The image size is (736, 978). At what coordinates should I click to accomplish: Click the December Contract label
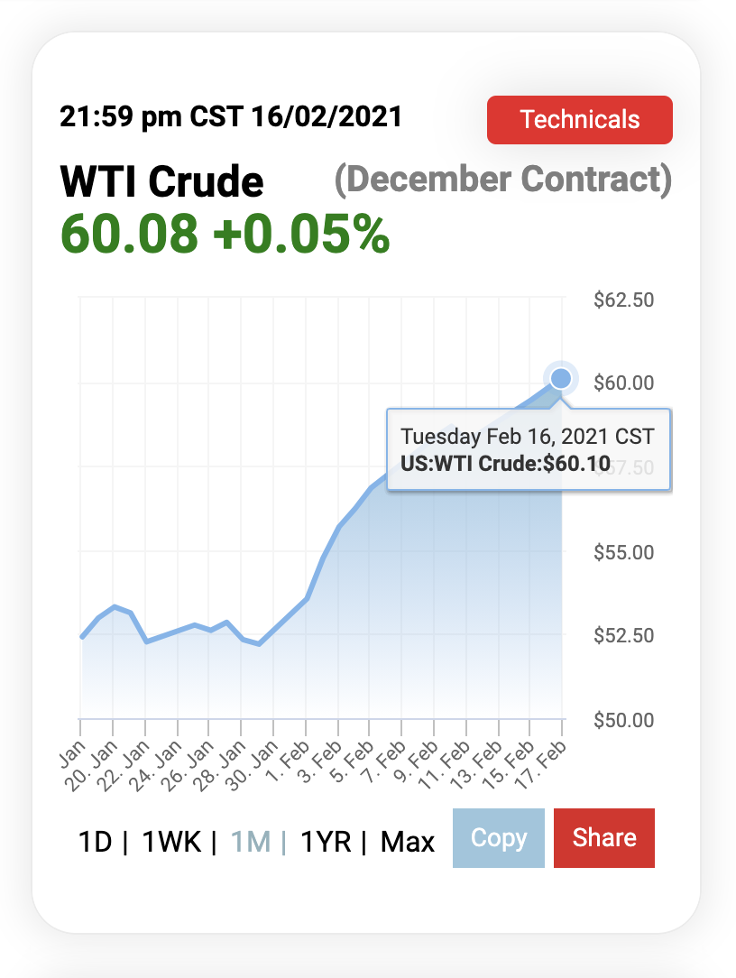503,180
